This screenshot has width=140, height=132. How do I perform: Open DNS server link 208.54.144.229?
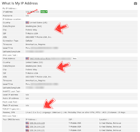(x=37, y=123)
